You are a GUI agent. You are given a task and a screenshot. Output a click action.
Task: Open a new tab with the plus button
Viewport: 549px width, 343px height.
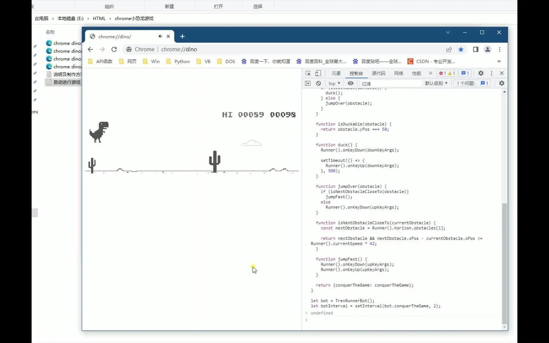pos(182,37)
